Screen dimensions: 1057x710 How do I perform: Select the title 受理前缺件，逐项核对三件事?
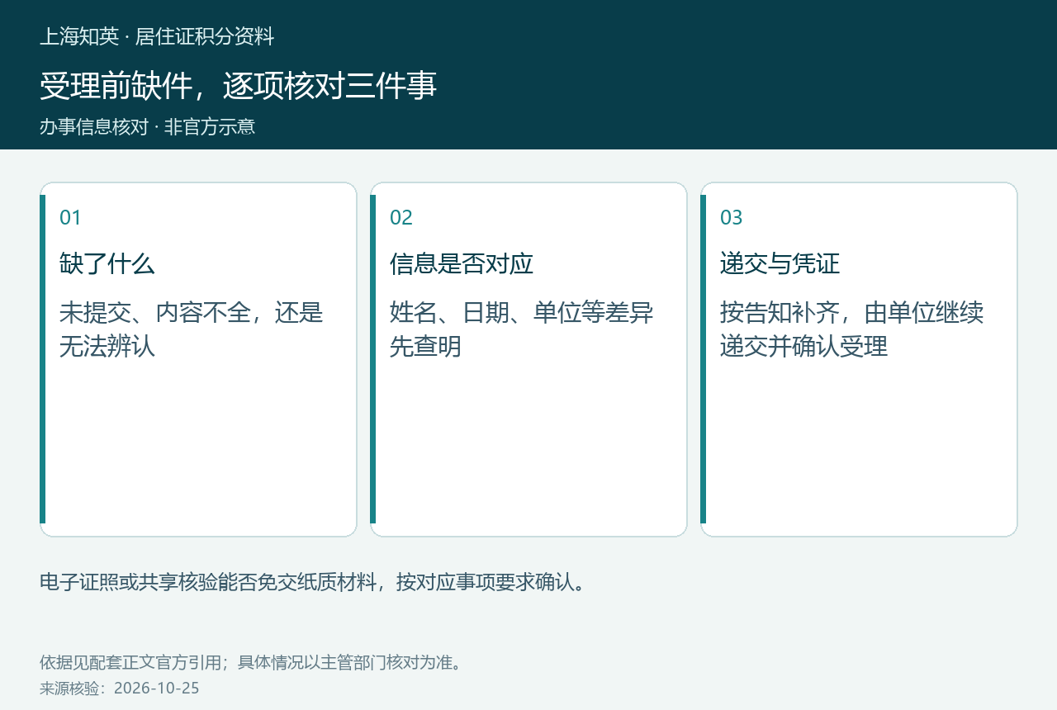(238, 86)
